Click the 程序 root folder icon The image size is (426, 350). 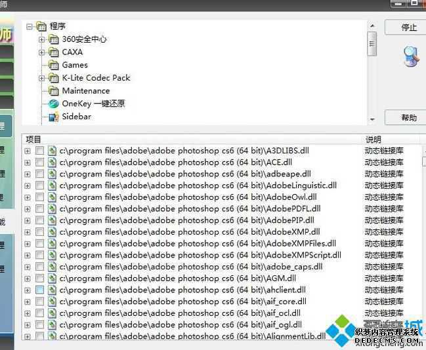(x=41, y=26)
